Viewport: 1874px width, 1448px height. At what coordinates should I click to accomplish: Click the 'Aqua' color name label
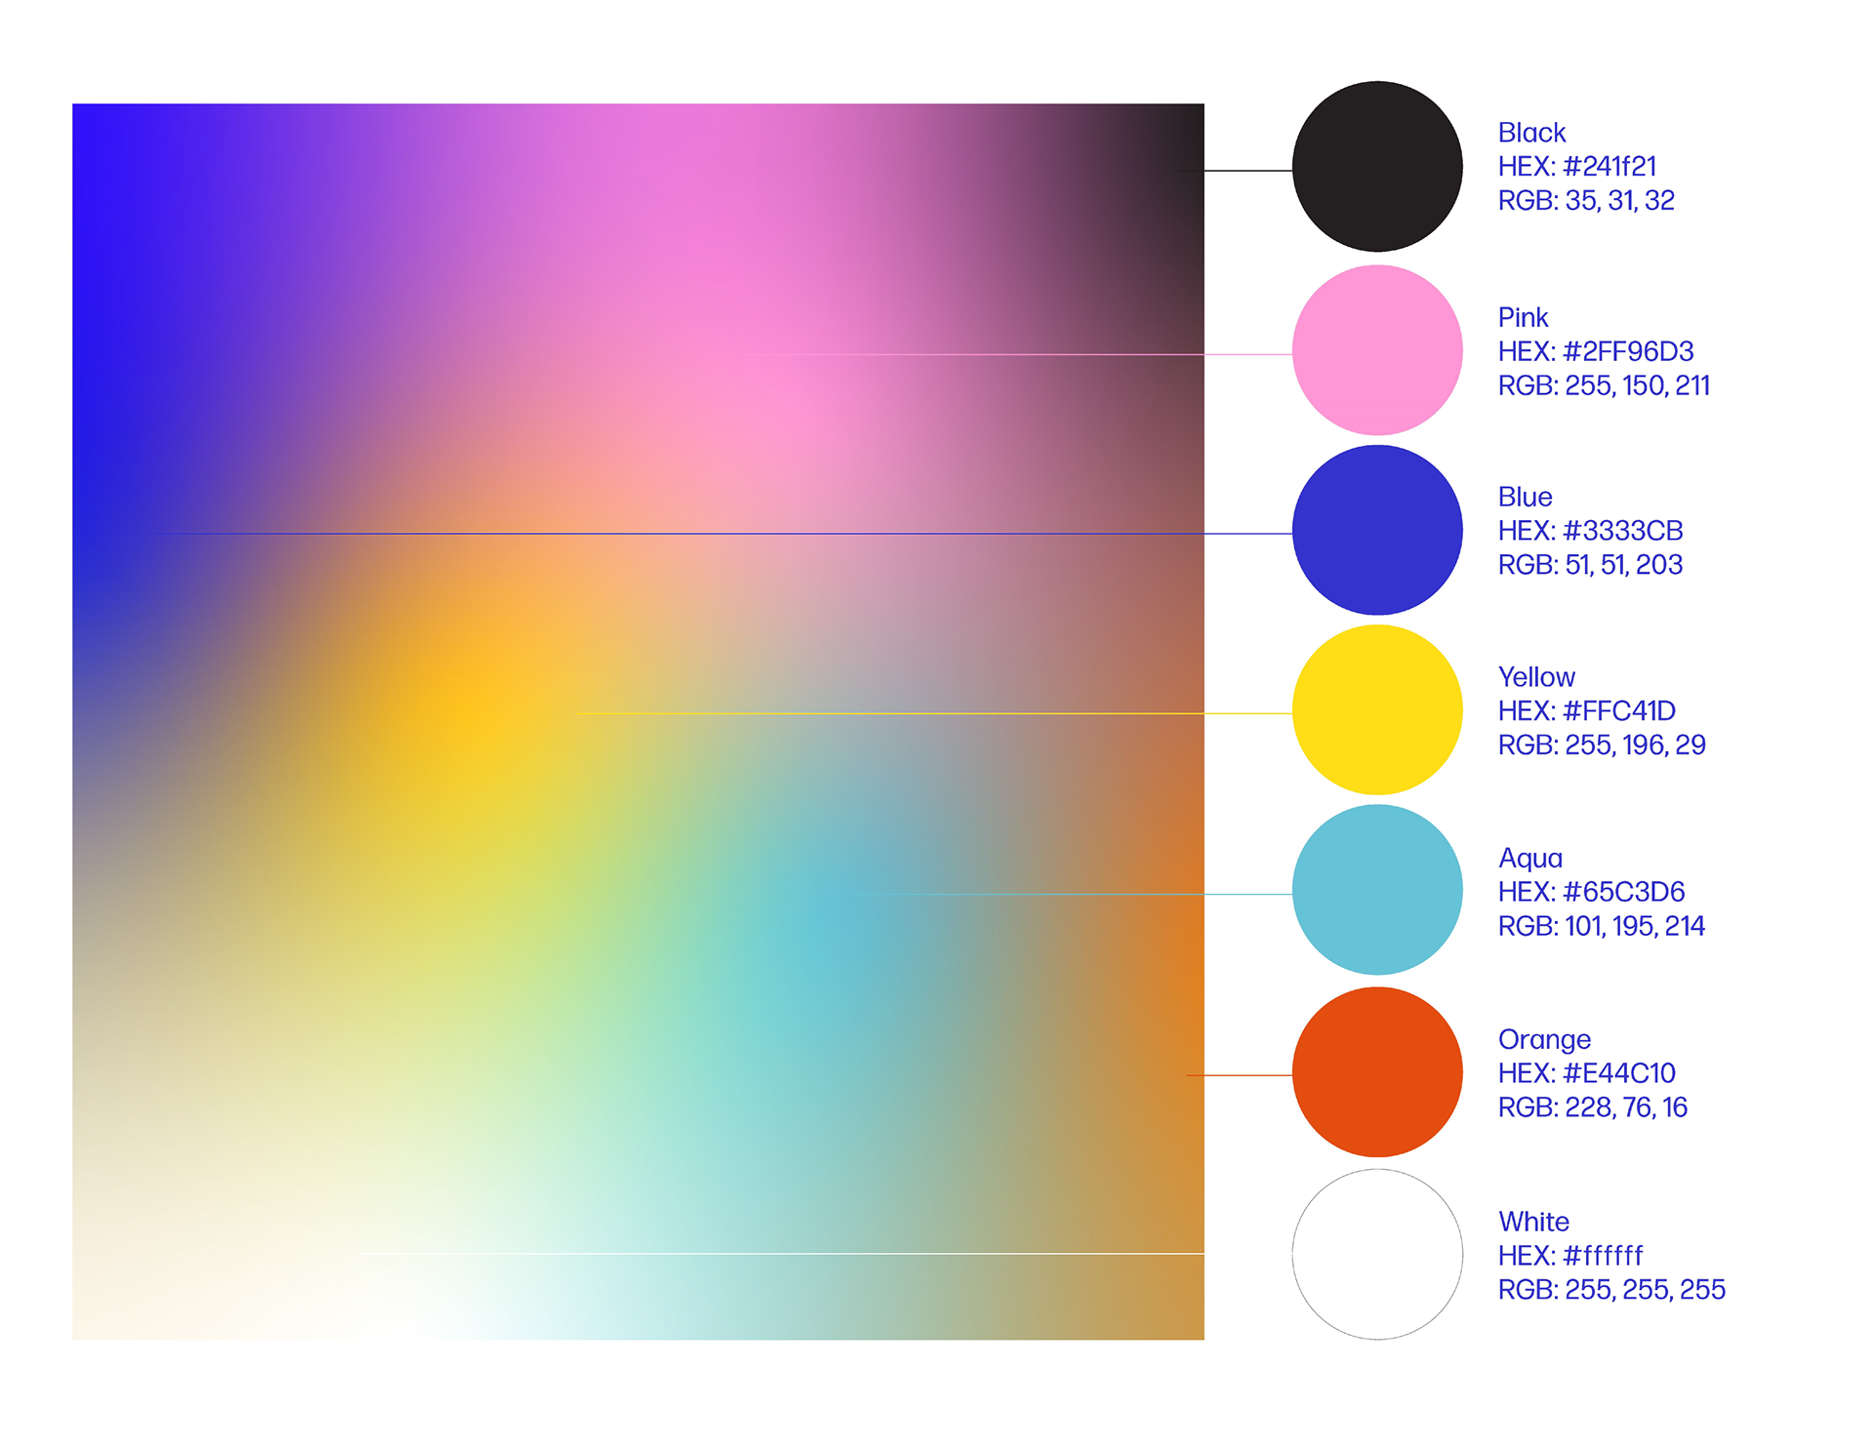coord(1530,859)
